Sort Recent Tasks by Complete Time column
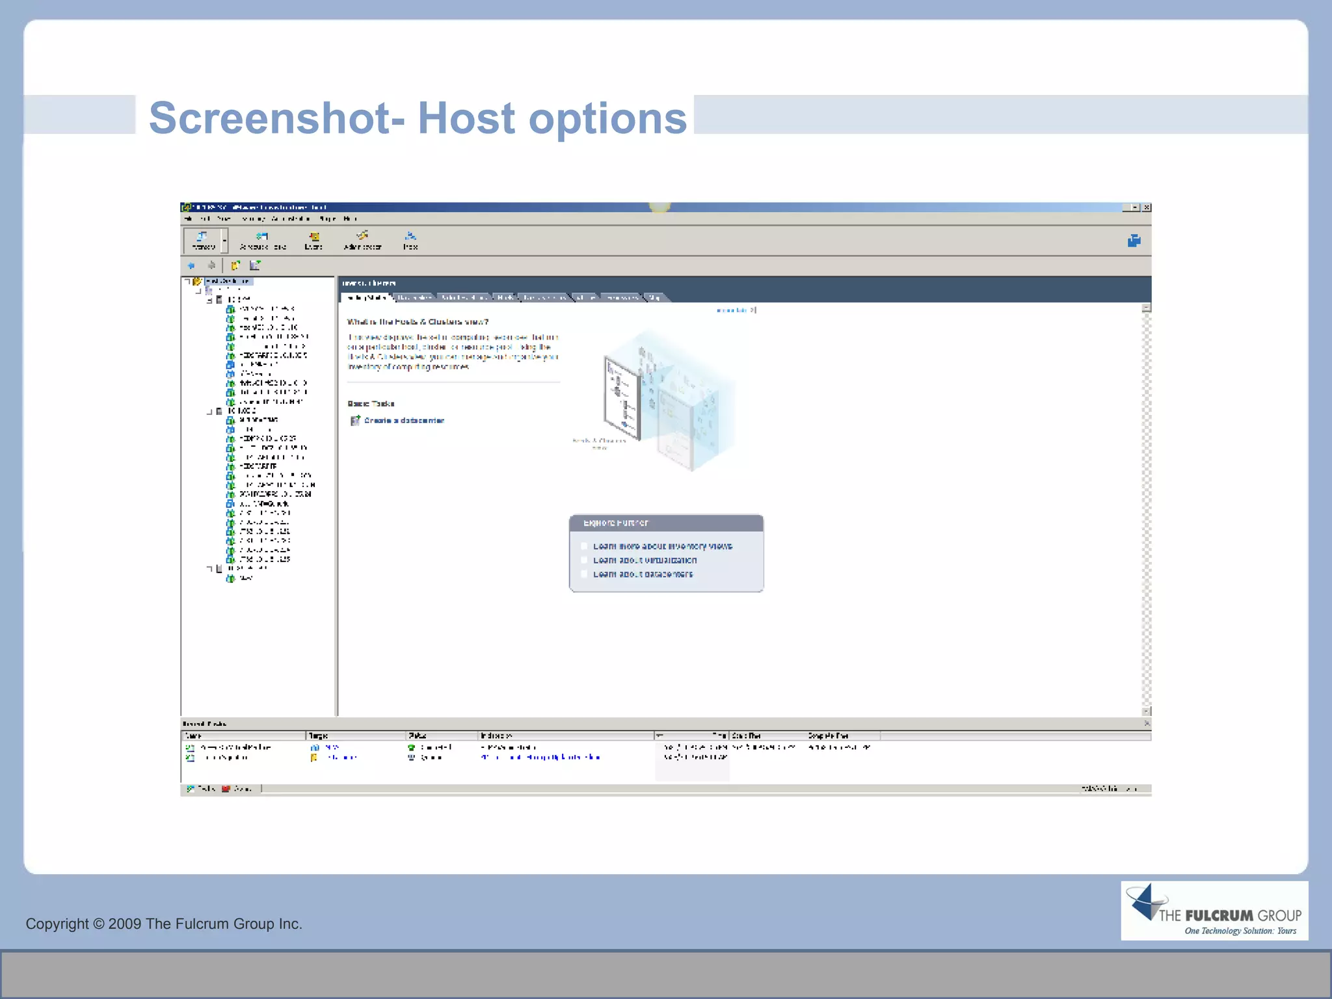The width and height of the screenshot is (1332, 999). tap(843, 736)
